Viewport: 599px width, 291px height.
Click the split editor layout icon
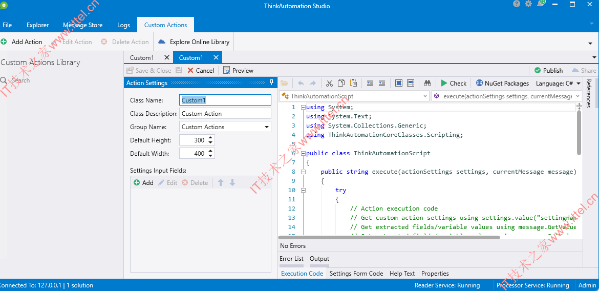(411, 83)
